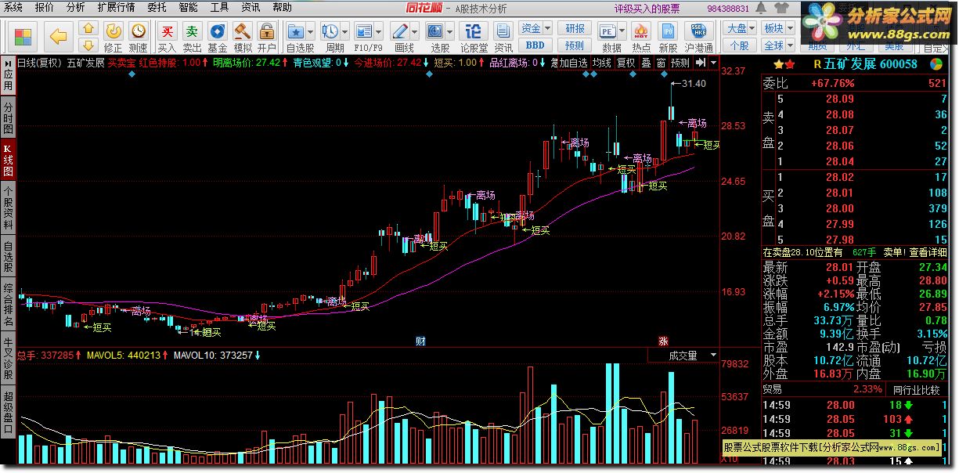Expand dropdown arrow next to 画线
This screenshot has width=959, height=473.
[415, 31]
